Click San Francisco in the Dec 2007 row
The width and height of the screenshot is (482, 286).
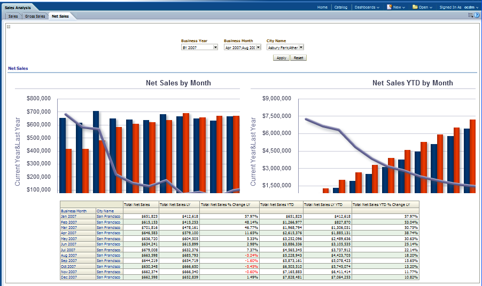click(x=108, y=277)
